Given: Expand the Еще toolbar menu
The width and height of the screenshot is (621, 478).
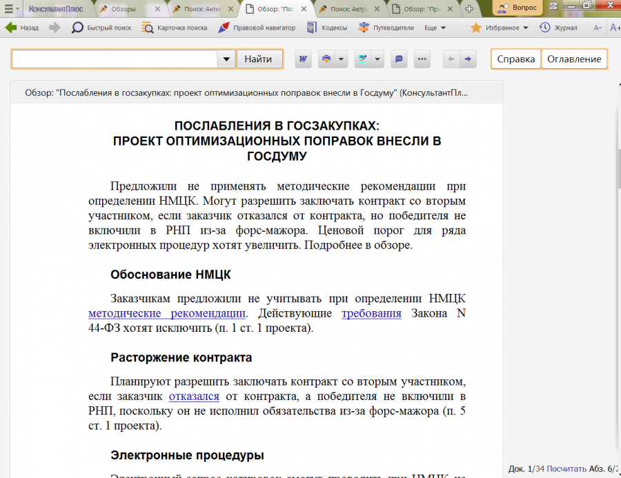Looking at the screenshot, I should pyautogui.click(x=435, y=28).
